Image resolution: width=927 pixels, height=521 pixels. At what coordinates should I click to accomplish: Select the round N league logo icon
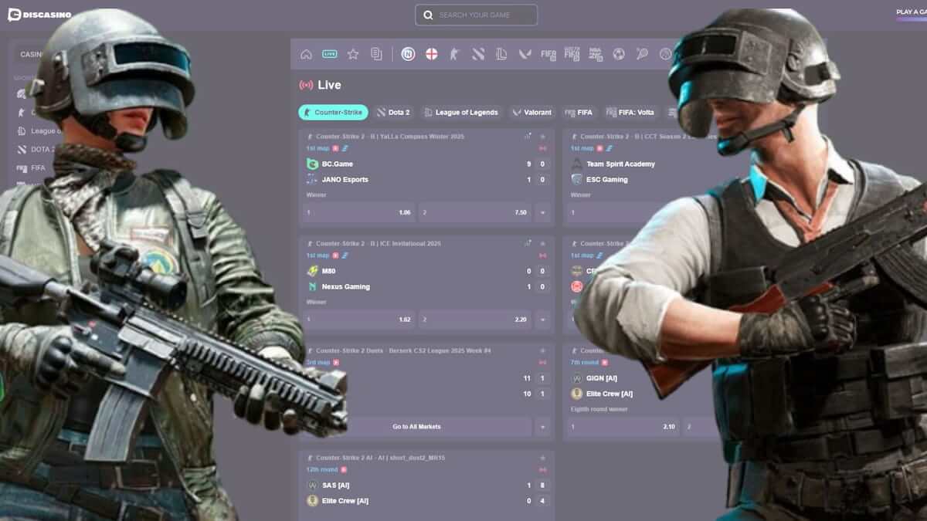pyautogui.click(x=408, y=54)
